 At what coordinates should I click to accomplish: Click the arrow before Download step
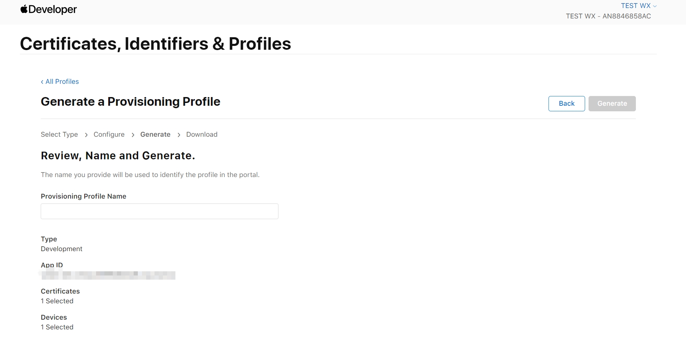[x=179, y=135]
